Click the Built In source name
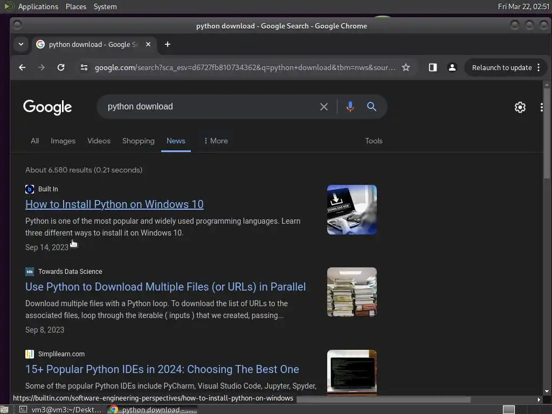This screenshot has width=552, height=414. [x=48, y=189]
